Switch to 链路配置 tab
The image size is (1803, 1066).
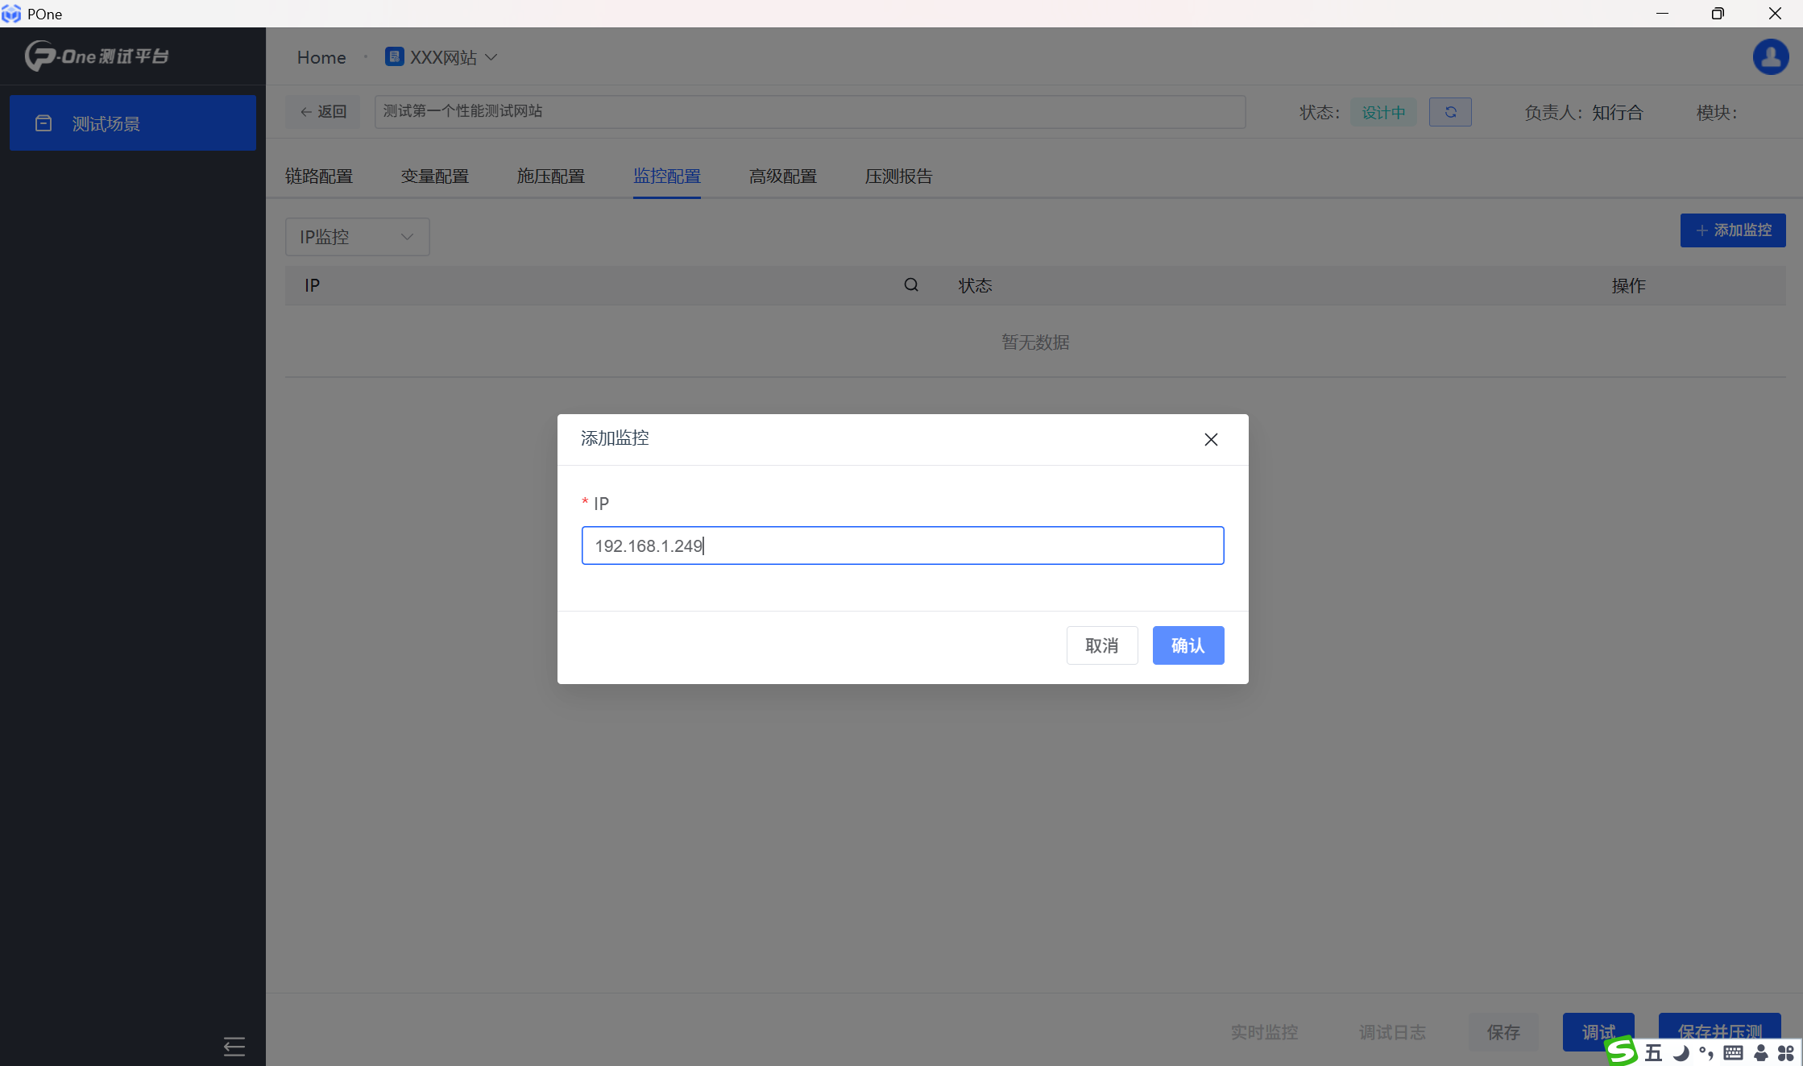coord(319,176)
